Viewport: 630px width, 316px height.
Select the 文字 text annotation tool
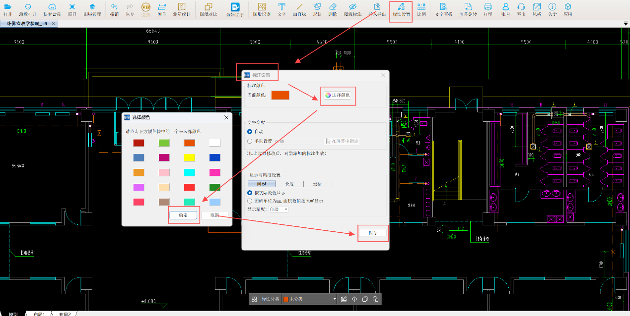(281, 9)
